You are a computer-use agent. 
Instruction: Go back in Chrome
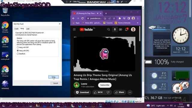click(73, 18)
